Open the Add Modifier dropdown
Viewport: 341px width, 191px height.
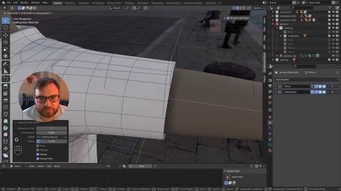(306, 80)
